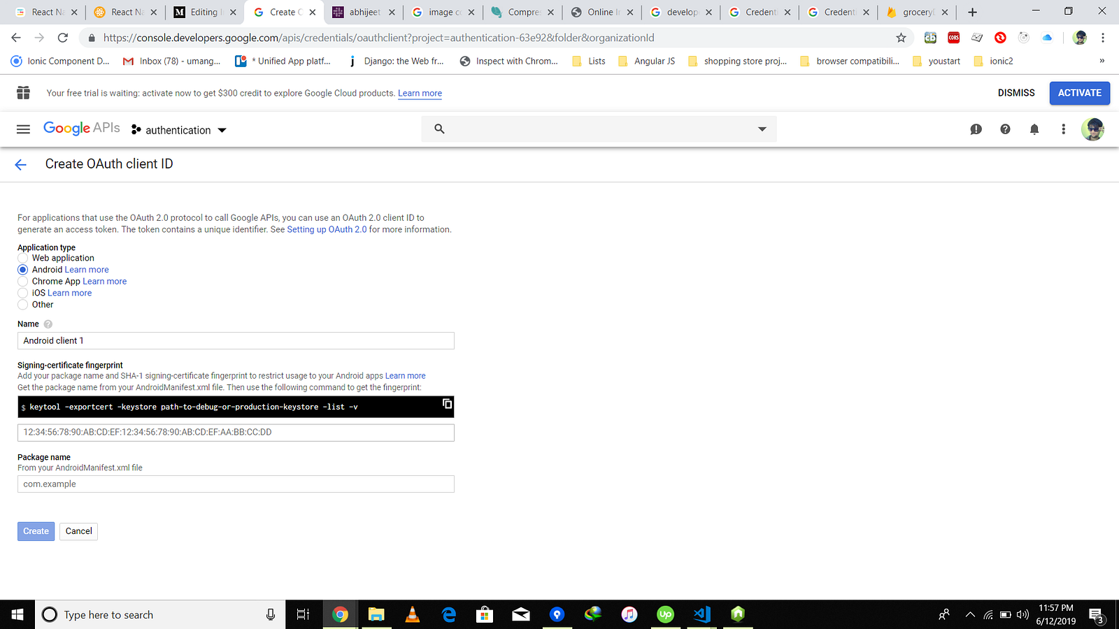This screenshot has height=629, width=1119.
Task: Open the Google APIs navigation hamburger menu
Action: 23,129
